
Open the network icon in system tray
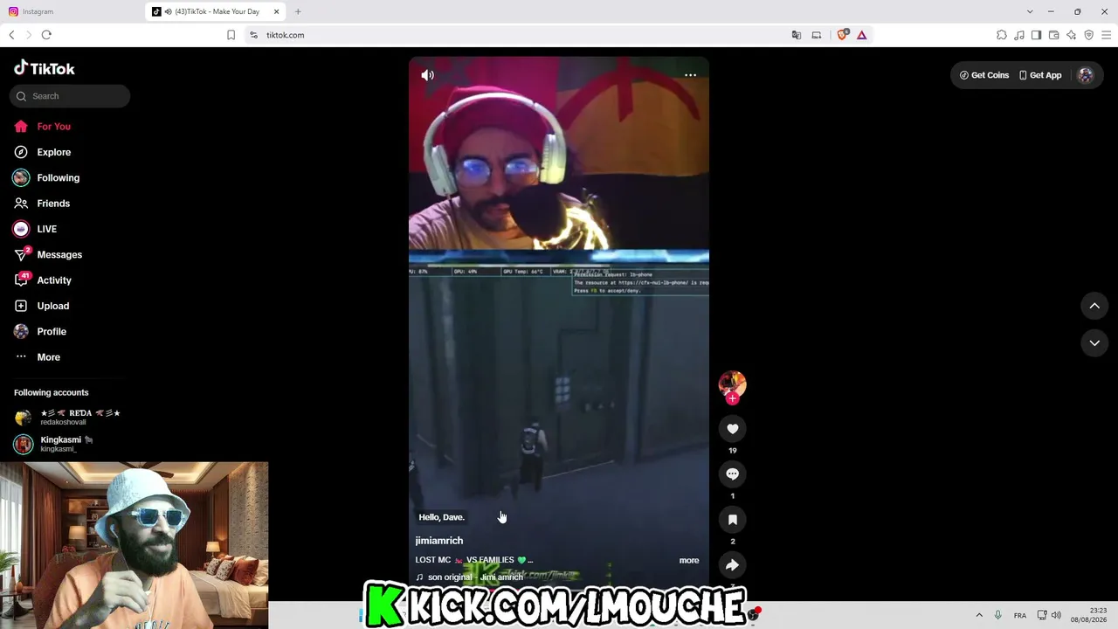[1042, 615]
